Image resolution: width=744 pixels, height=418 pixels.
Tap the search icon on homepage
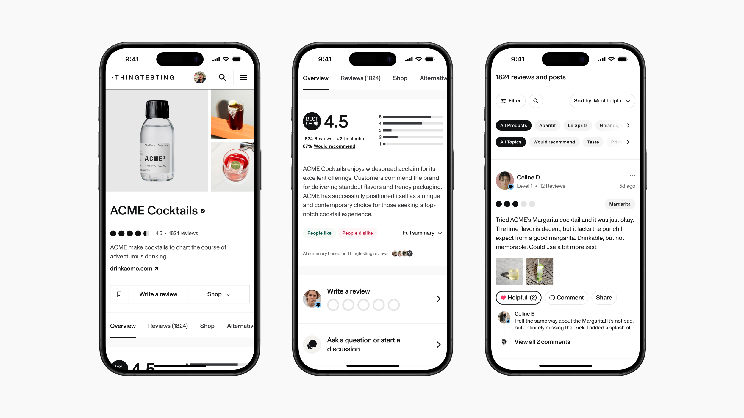[x=223, y=78]
